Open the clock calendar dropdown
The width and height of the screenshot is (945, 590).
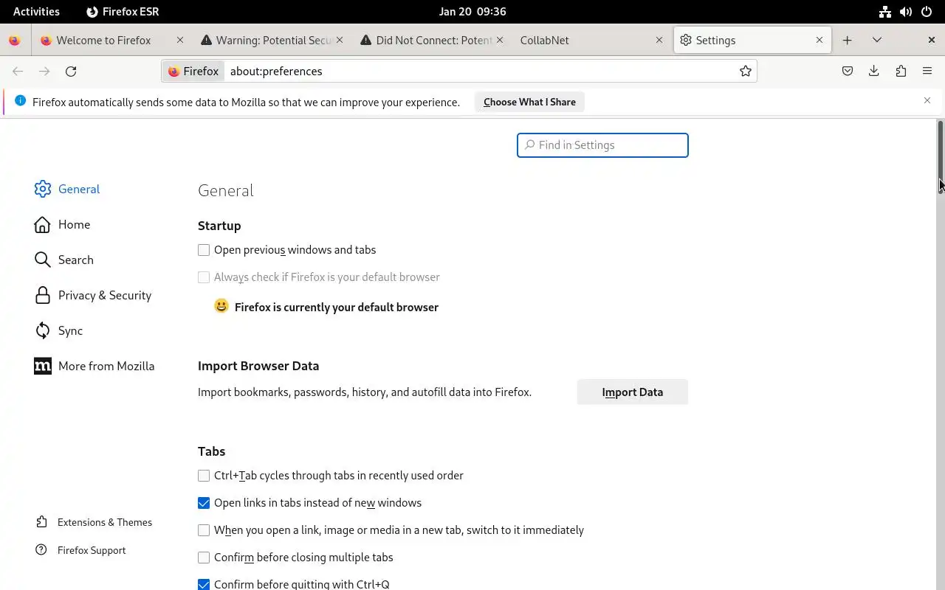(472, 12)
